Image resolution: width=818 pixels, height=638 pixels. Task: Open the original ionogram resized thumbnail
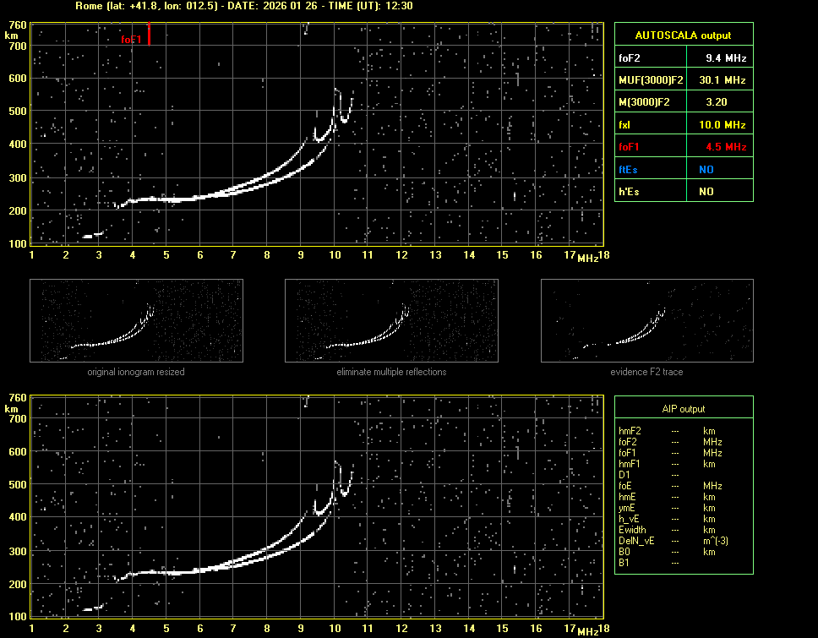click(x=136, y=320)
